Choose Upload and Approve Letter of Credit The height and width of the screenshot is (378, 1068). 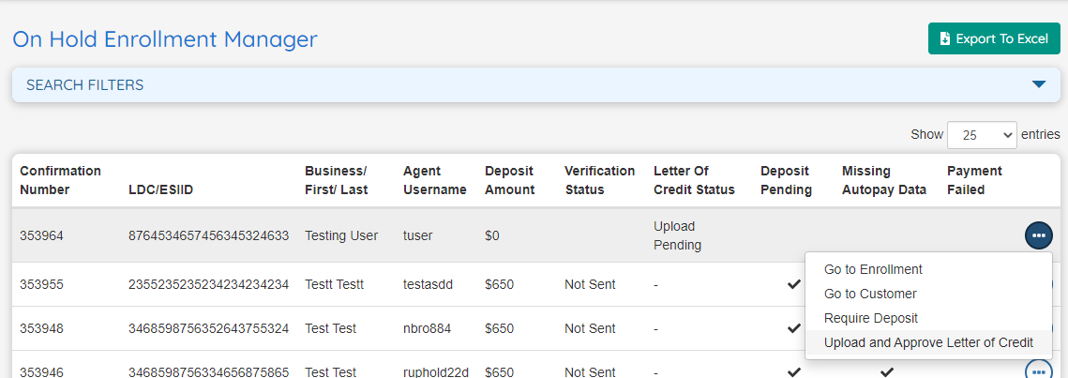pos(928,342)
